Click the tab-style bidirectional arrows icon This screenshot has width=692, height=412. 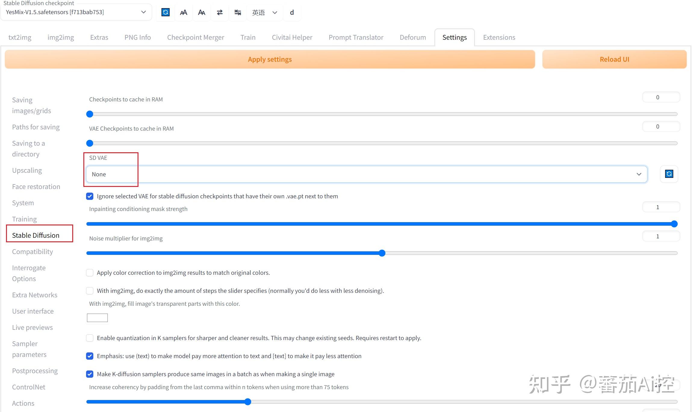(x=237, y=12)
